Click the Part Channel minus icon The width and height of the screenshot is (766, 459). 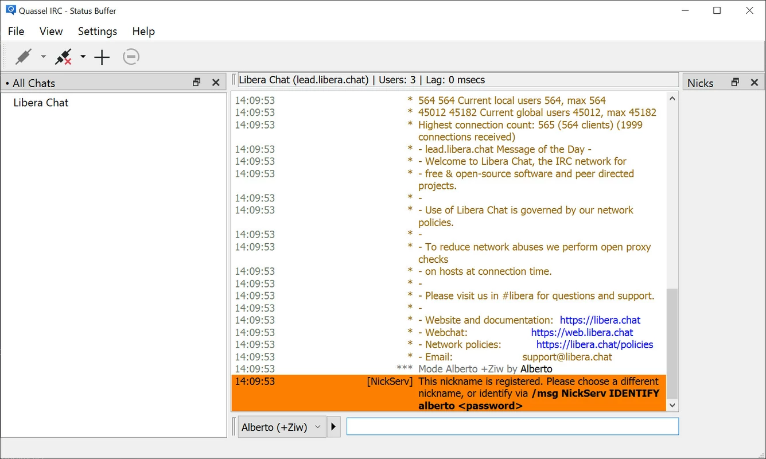[x=131, y=57]
